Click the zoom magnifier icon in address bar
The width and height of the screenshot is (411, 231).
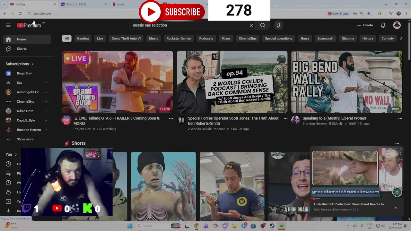click(362, 13)
